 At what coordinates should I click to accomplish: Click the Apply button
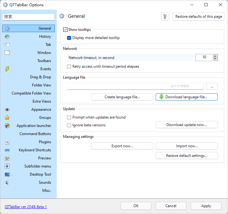tap(206, 206)
